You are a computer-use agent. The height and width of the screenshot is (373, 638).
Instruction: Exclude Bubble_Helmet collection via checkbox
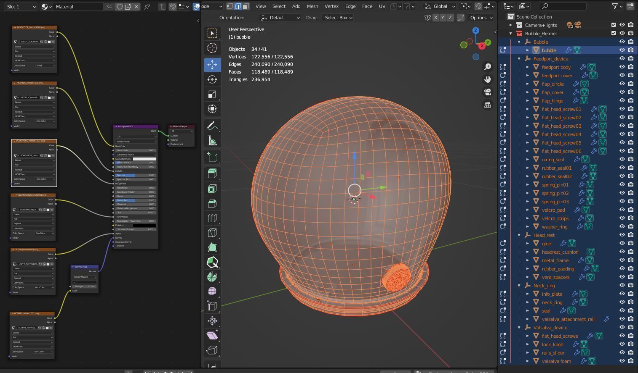point(614,33)
